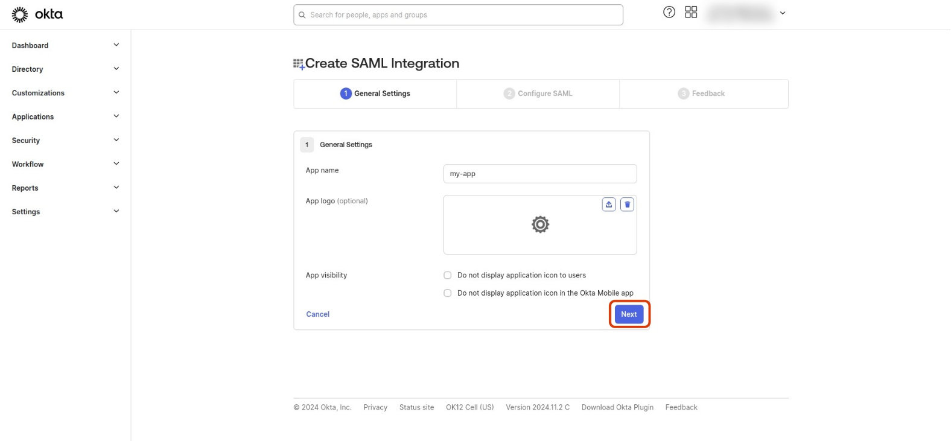Select the Feedback step tab
Viewport: 951px width, 441px height.
(704, 94)
